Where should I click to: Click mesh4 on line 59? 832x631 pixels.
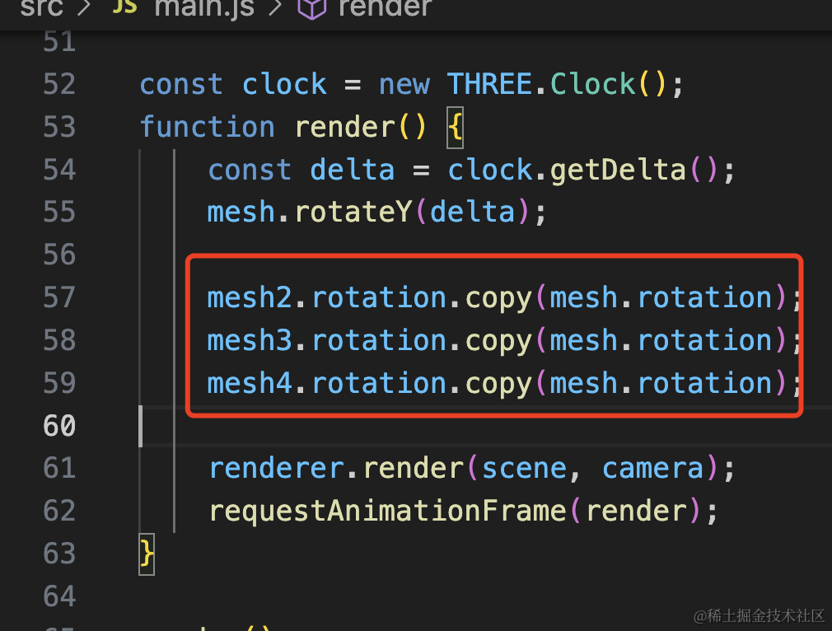(250, 383)
